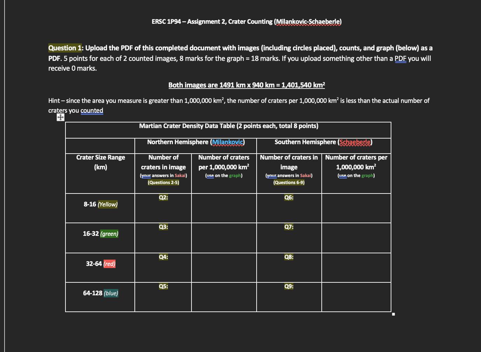
Task: Click Northern 'Number of craters per 1,000,000 km²' header
Action: (224, 174)
